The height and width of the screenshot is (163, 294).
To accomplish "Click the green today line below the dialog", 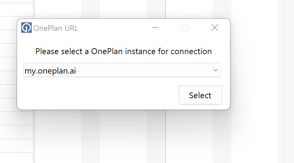I will coord(165,136).
